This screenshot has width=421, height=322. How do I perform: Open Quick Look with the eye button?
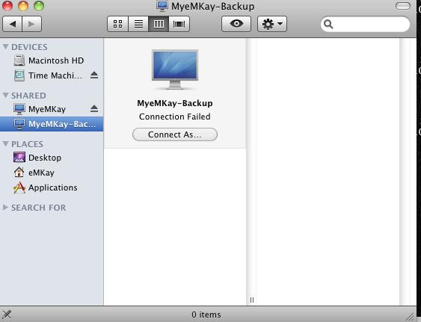pyautogui.click(x=236, y=24)
